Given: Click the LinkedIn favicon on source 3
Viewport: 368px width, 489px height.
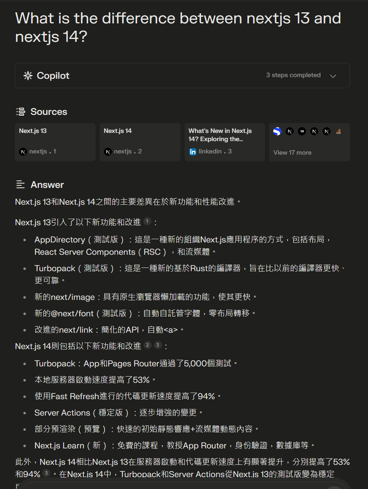Looking at the screenshot, I should 193,151.
